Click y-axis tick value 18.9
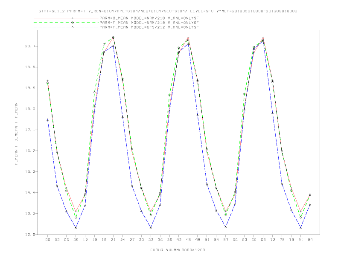The width and height of the screenshot is (338, 261). click(x=30, y=88)
